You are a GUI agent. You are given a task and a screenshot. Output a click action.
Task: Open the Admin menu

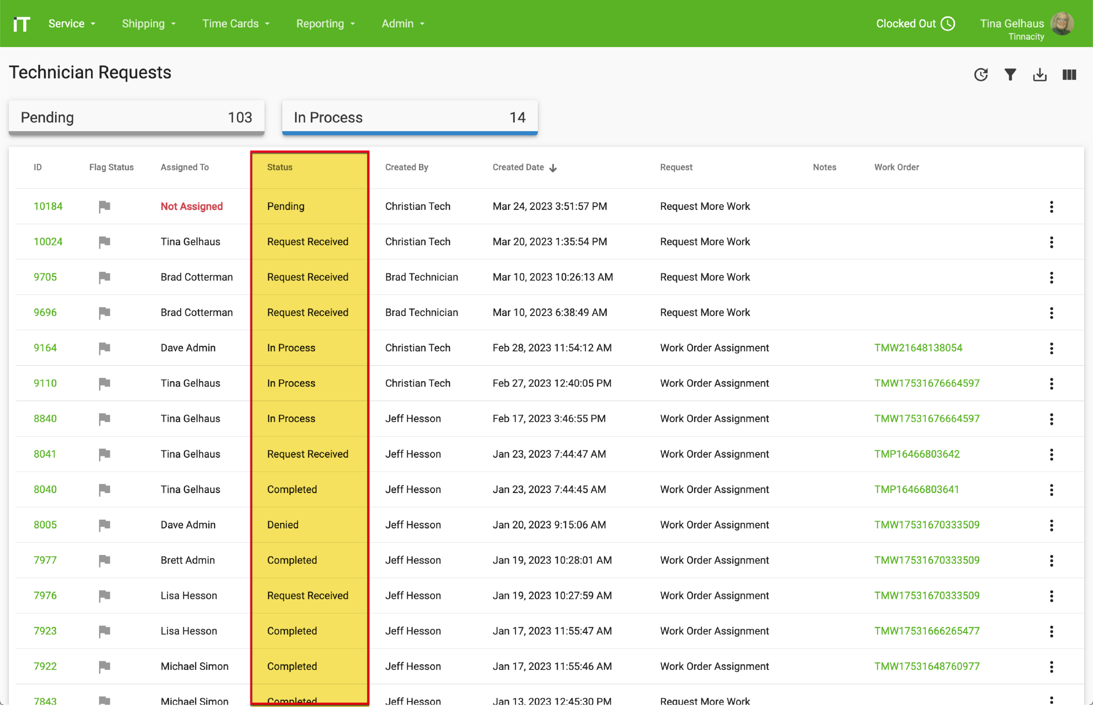[x=403, y=23]
